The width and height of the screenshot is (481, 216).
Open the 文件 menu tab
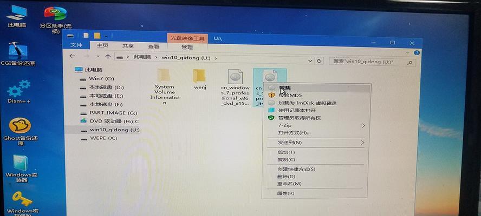click(x=76, y=45)
